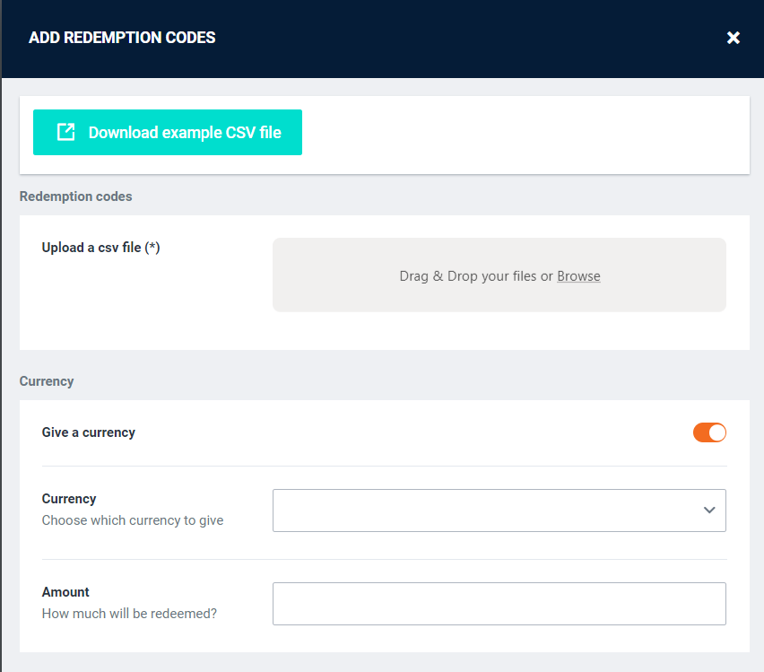The width and height of the screenshot is (764, 672).
Task: Click the 'Redemption codes' section heading
Action: 75,196
